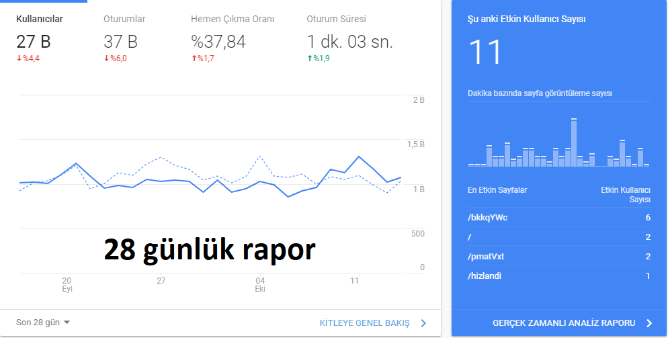Screen dimensions: 668x338
Task: Click the 0 y-axis label
Action: tap(422, 267)
